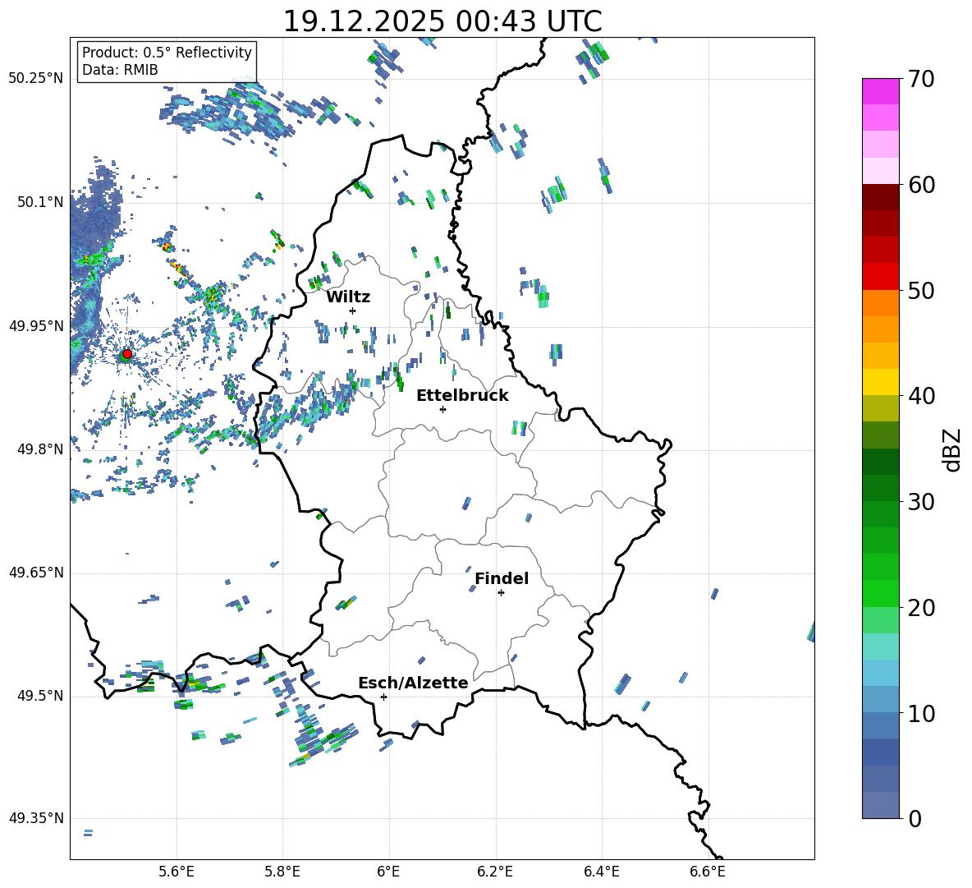Pick the top magenta colorbar swatch

(x=881, y=91)
